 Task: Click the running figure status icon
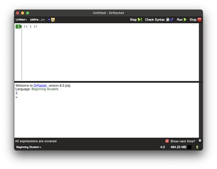pos(197,147)
